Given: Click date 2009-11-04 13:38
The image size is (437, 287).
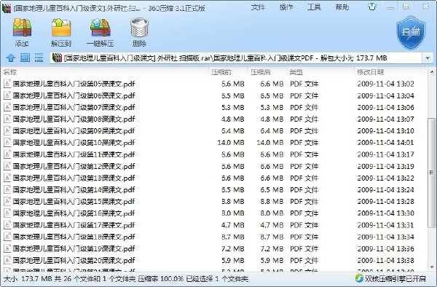Looking at the screenshot, I should click(386, 260).
